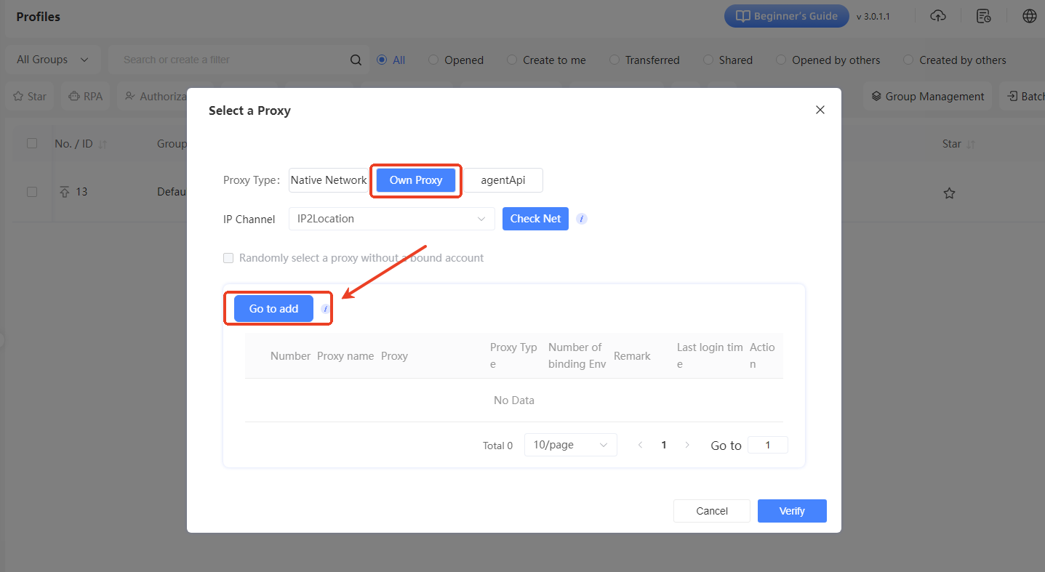Click the Go to add button
The width and height of the screenshot is (1045, 572).
(273, 309)
